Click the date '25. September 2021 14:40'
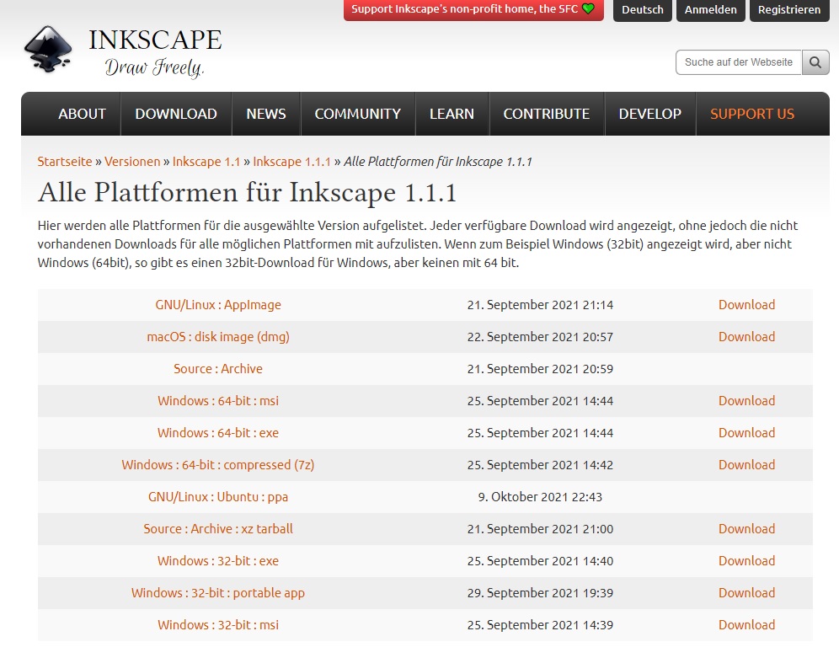 coord(540,561)
